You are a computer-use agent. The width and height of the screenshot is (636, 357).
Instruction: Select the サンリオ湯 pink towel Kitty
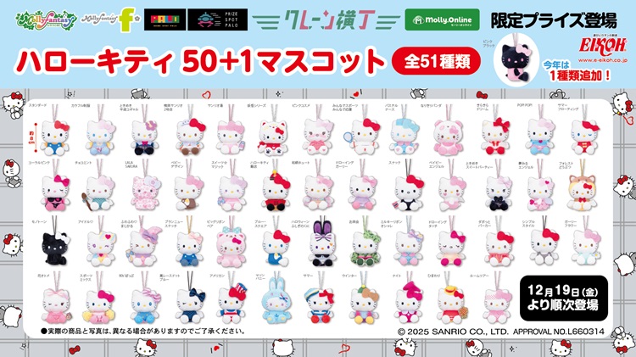(x=230, y=137)
